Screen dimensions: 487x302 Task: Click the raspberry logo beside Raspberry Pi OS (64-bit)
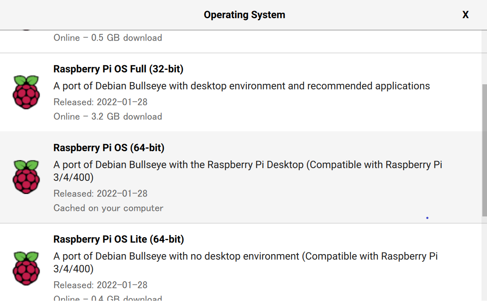26,177
